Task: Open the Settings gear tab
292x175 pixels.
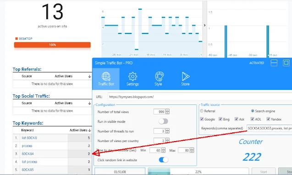Action: click(132, 79)
